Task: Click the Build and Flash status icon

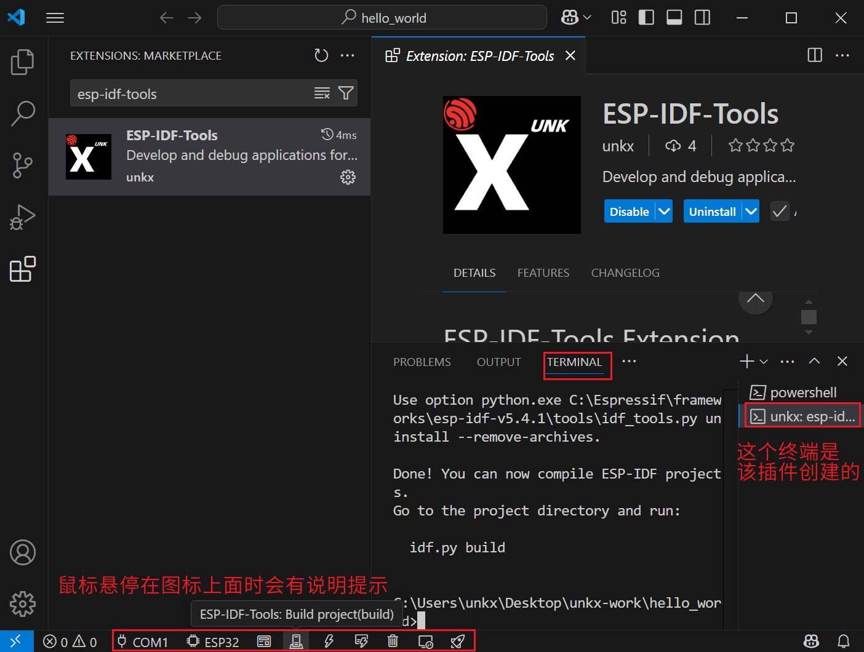Action: pos(361,642)
